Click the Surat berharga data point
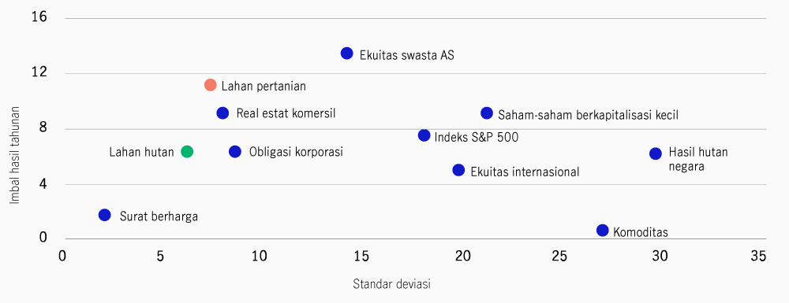The width and height of the screenshot is (789, 303). pyautogui.click(x=105, y=215)
